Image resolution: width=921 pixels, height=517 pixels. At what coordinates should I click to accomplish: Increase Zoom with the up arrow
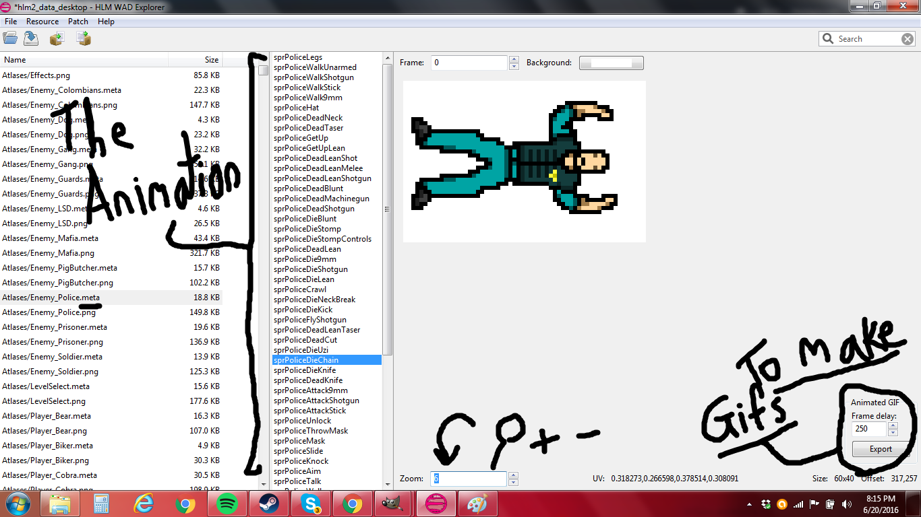514,475
